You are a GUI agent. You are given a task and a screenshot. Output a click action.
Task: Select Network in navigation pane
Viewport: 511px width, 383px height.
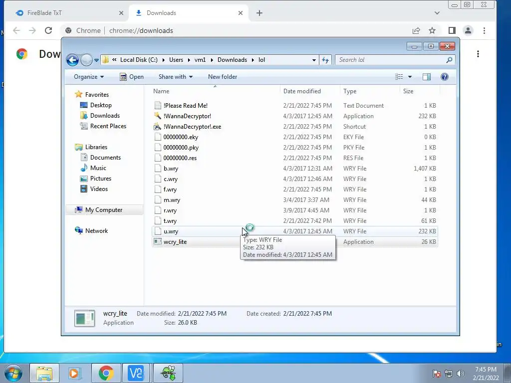(91, 231)
